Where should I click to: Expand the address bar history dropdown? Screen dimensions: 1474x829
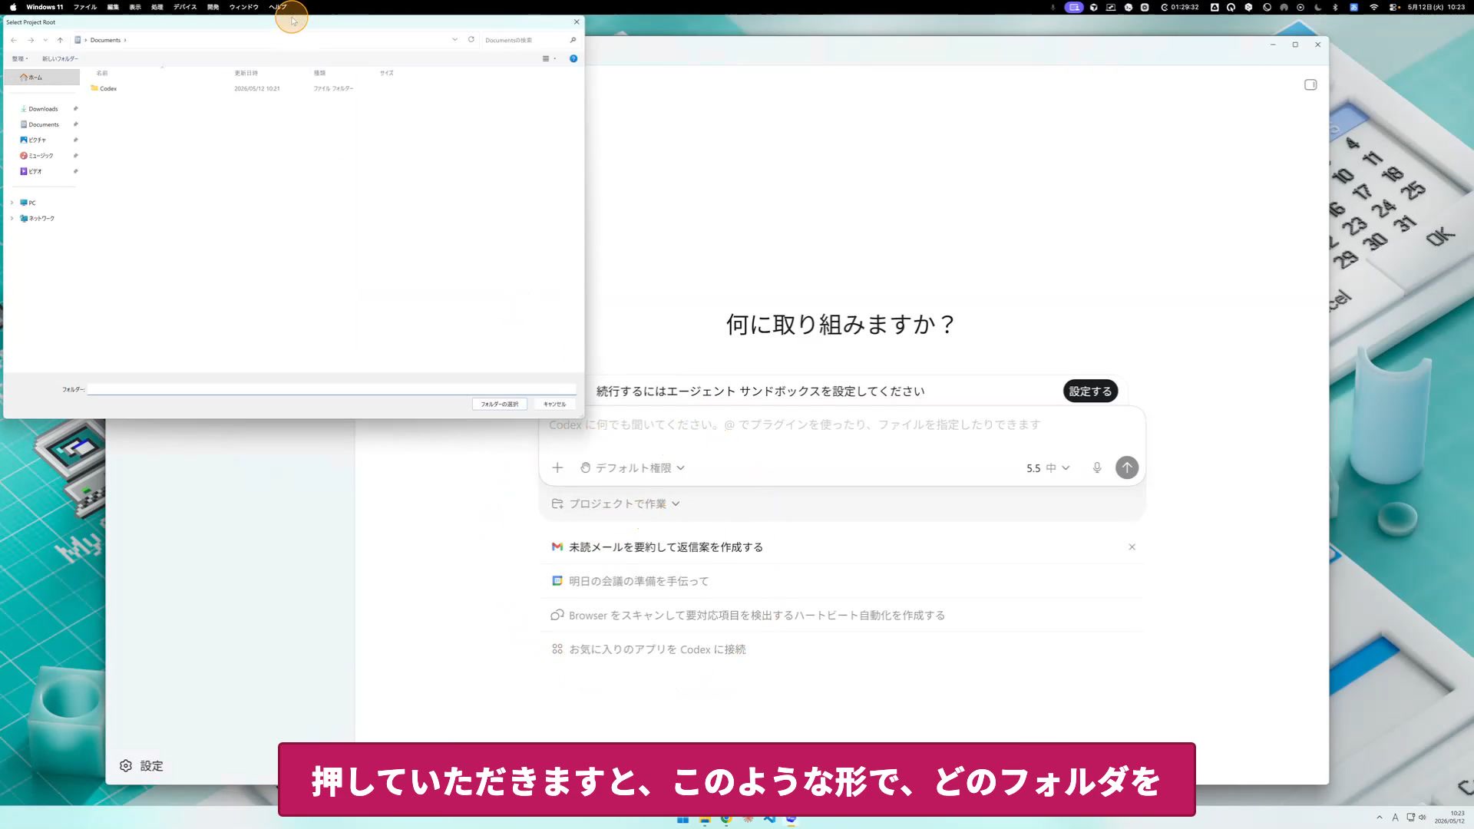tap(454, 40)
